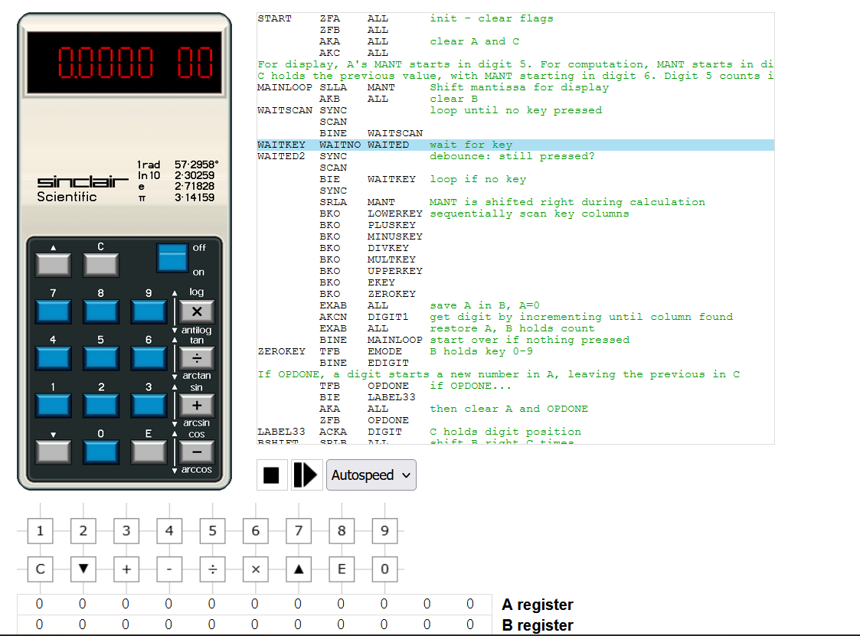Click the WAITED2 label line
This screenshot has height=636, width=860.
click(x=515, y=156)
